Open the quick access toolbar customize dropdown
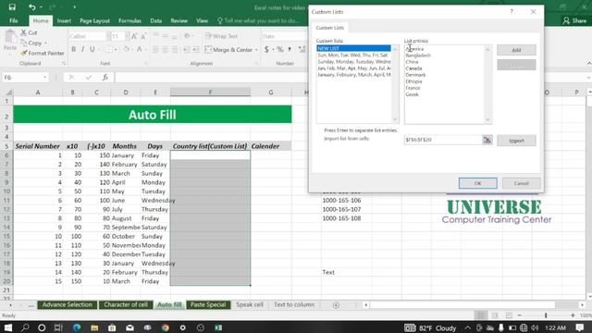592x333 pixels. pyautogui.click(x=74, y=7)
